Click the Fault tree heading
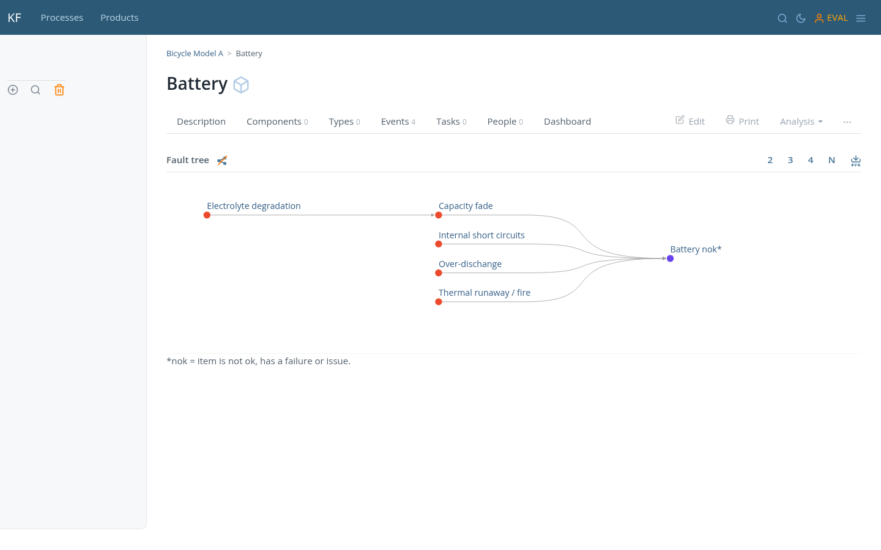881x550 pixels. pos(188,160)
